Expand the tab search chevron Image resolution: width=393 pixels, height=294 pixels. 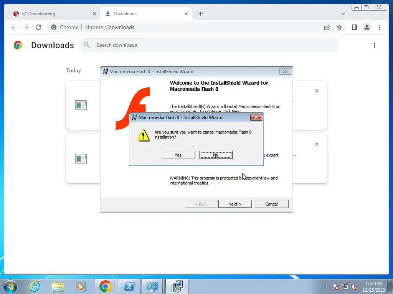(x=343, y=14)
